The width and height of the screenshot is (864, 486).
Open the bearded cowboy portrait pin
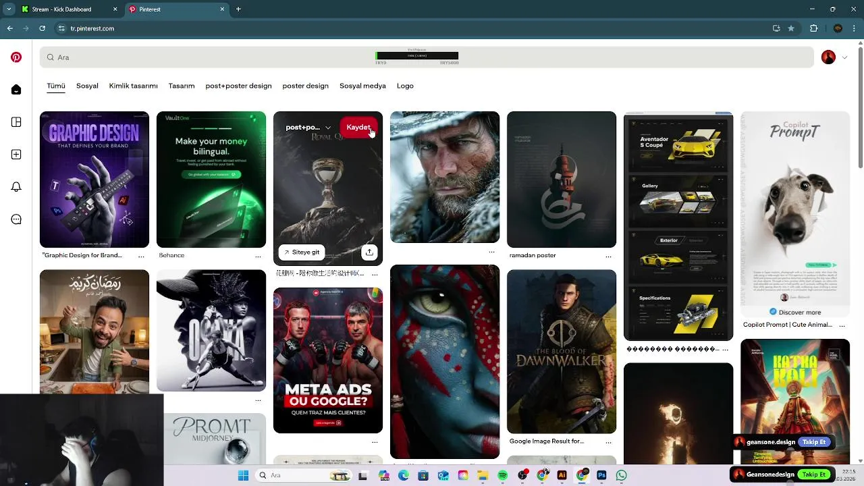pyautogui.click(x=445, y=177)
